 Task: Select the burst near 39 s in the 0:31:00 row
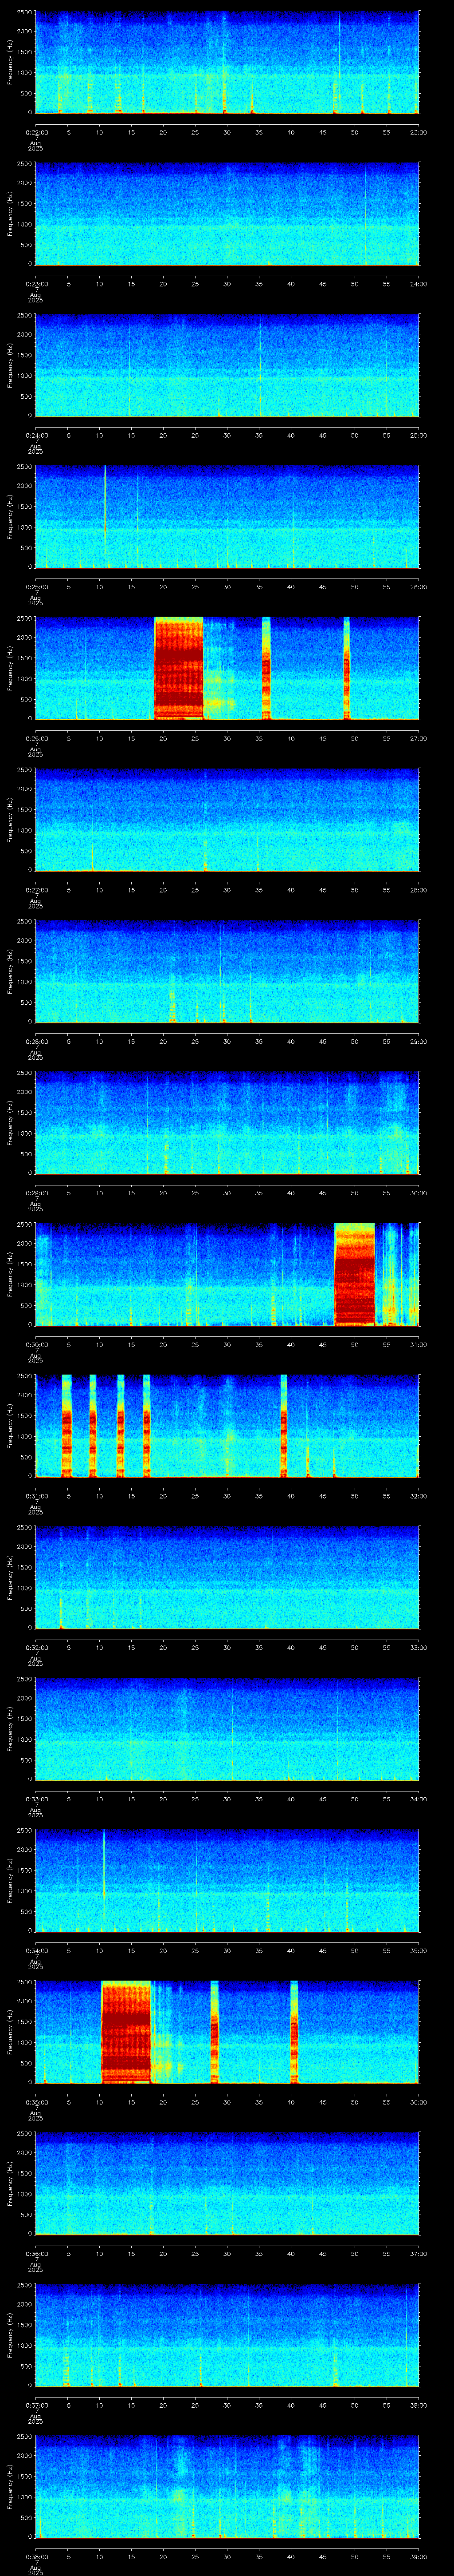(284, 1426)
